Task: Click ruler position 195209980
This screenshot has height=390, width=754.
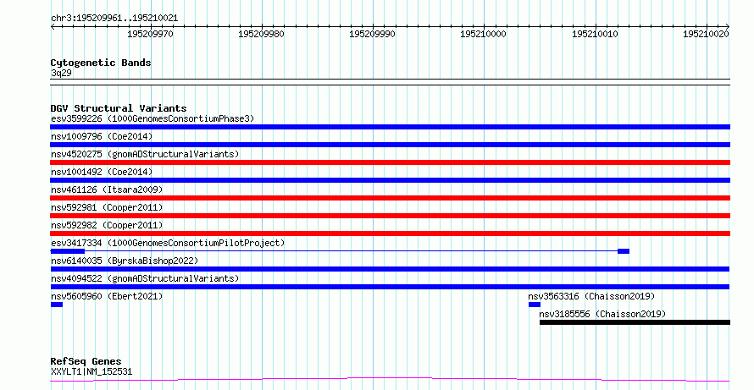Action: tap(261, 34)
